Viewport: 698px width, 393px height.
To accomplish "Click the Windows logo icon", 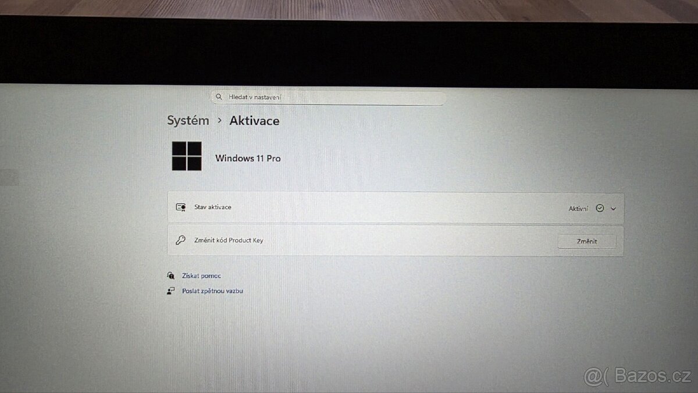I will pyautogui.click(x=187, y=156).
